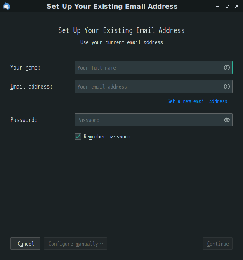This screenshot has height=260, width=243.
Task: Click the Remember password label text
Action: (107, 137)
